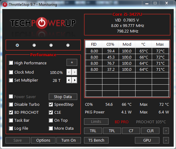Image resolution: width=176 pixels, height=149 pixels.
Task: Click the C7 button
Action: [x=131, y=131]
